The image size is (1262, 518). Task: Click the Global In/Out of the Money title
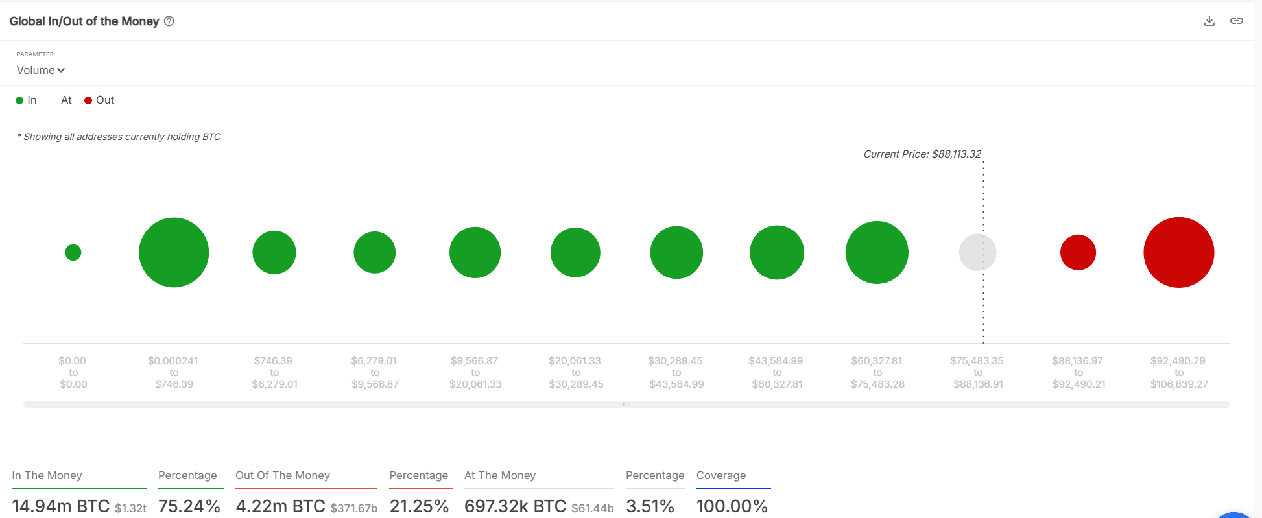tap(84, 21)
